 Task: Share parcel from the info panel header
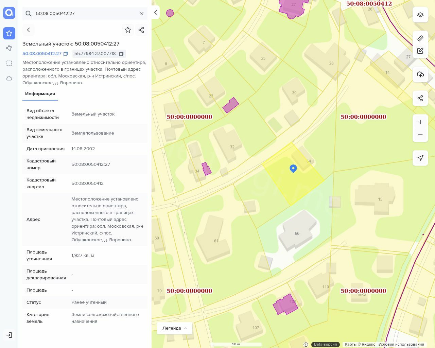(141, 30)
